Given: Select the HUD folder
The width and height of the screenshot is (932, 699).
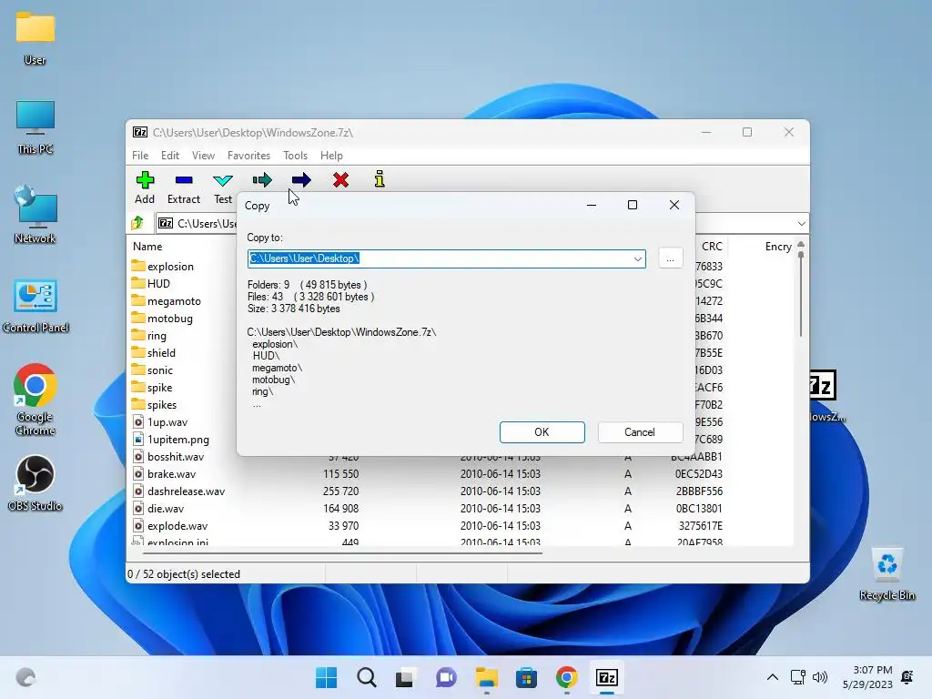Looking at the screenshot, I should 151,284.
